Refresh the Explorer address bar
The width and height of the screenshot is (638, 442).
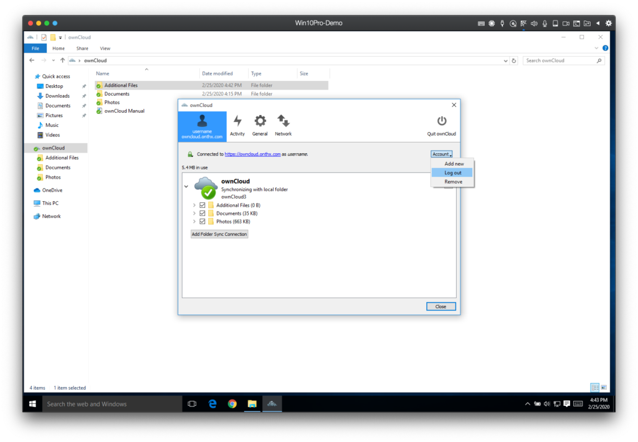pos(514,60)
